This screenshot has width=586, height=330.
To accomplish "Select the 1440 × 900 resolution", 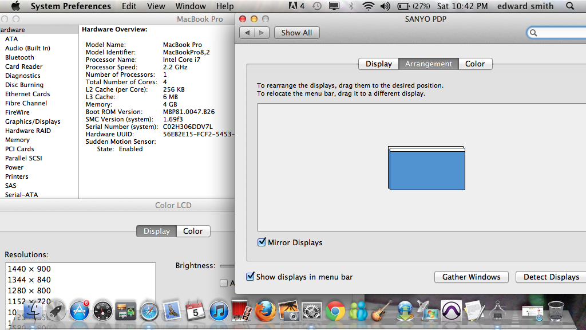I will 80,269.
